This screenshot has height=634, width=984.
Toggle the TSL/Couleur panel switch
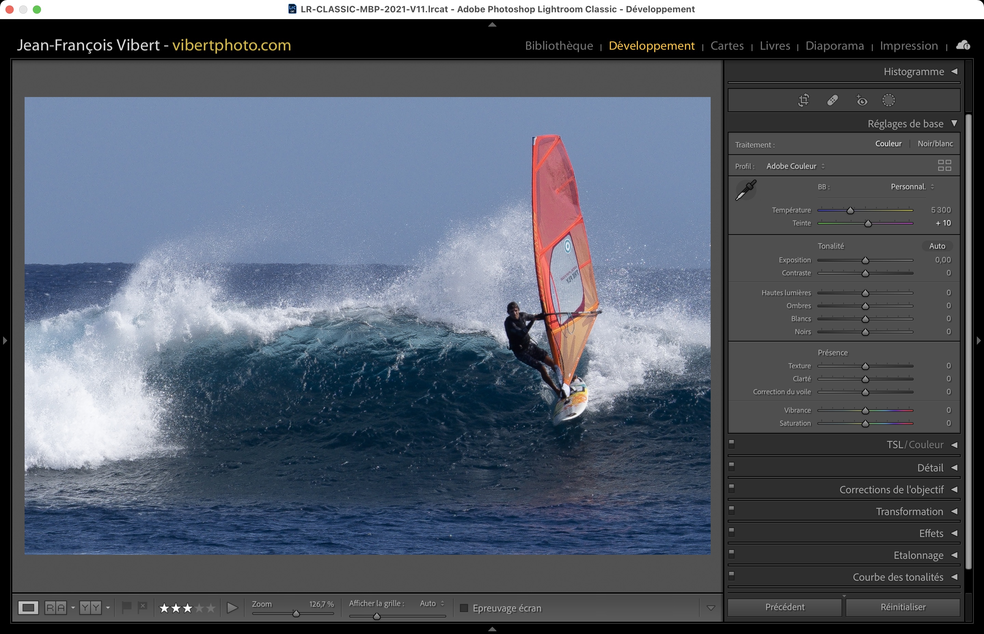tap(732, 444)
